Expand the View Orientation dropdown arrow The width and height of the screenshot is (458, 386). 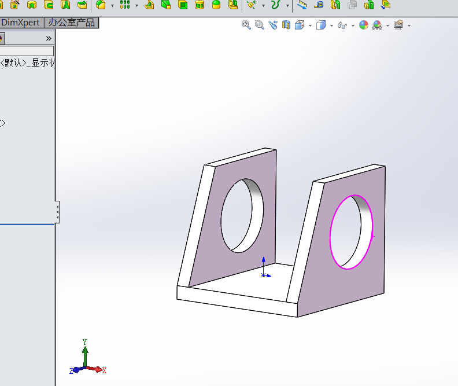[x=310, y=25]
